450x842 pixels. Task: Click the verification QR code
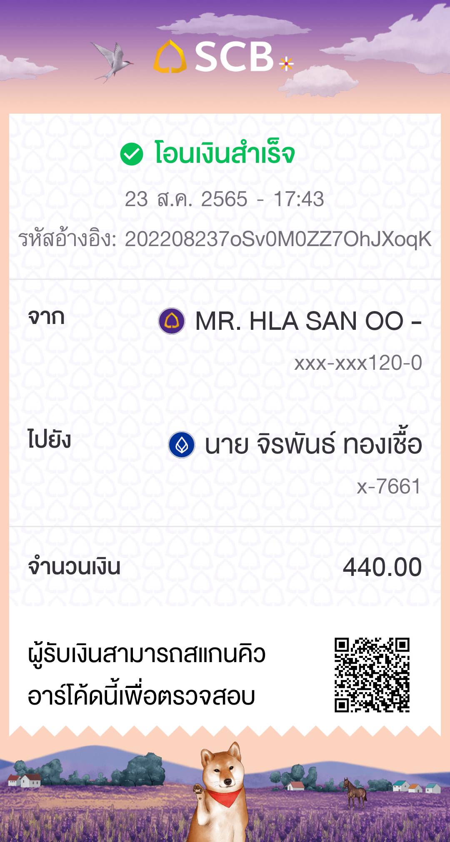[x=372, y=675]
